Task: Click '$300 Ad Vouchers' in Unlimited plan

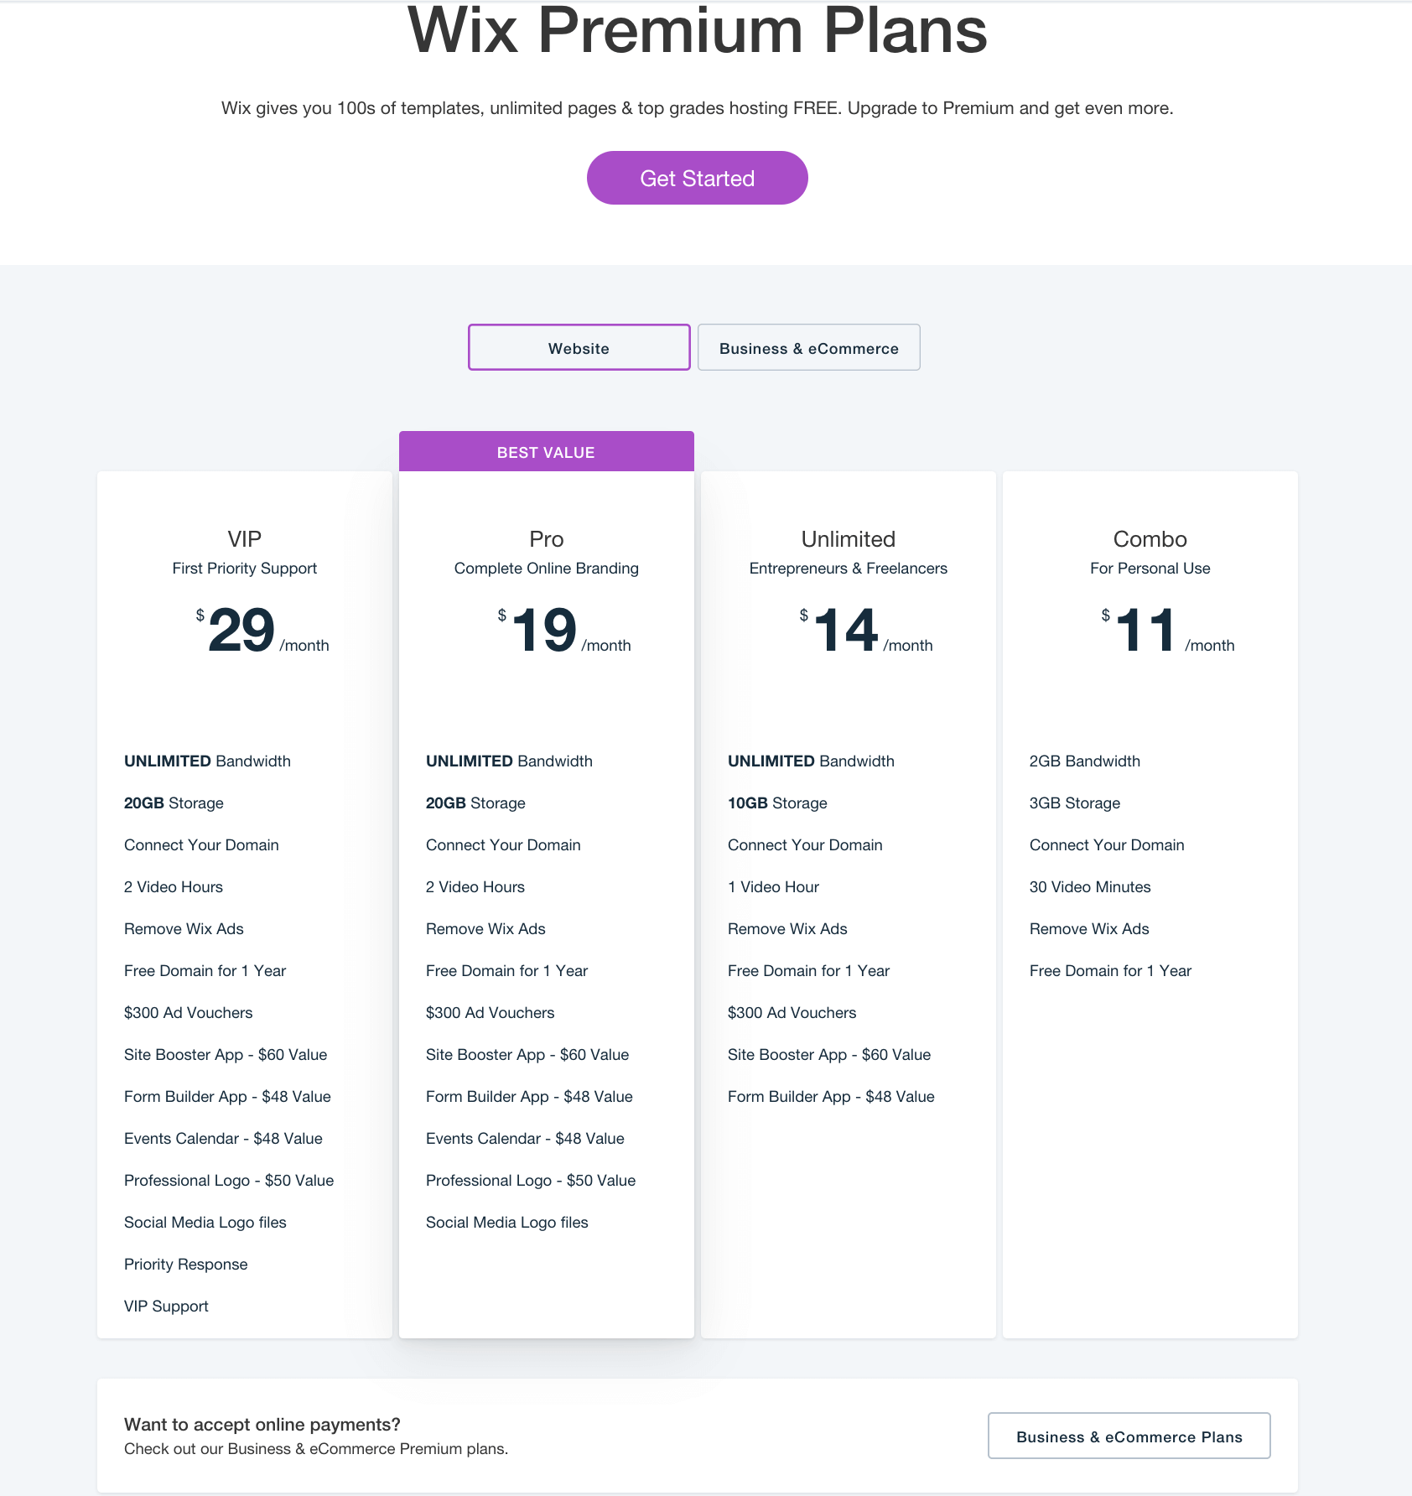Action: point(792,1012)
